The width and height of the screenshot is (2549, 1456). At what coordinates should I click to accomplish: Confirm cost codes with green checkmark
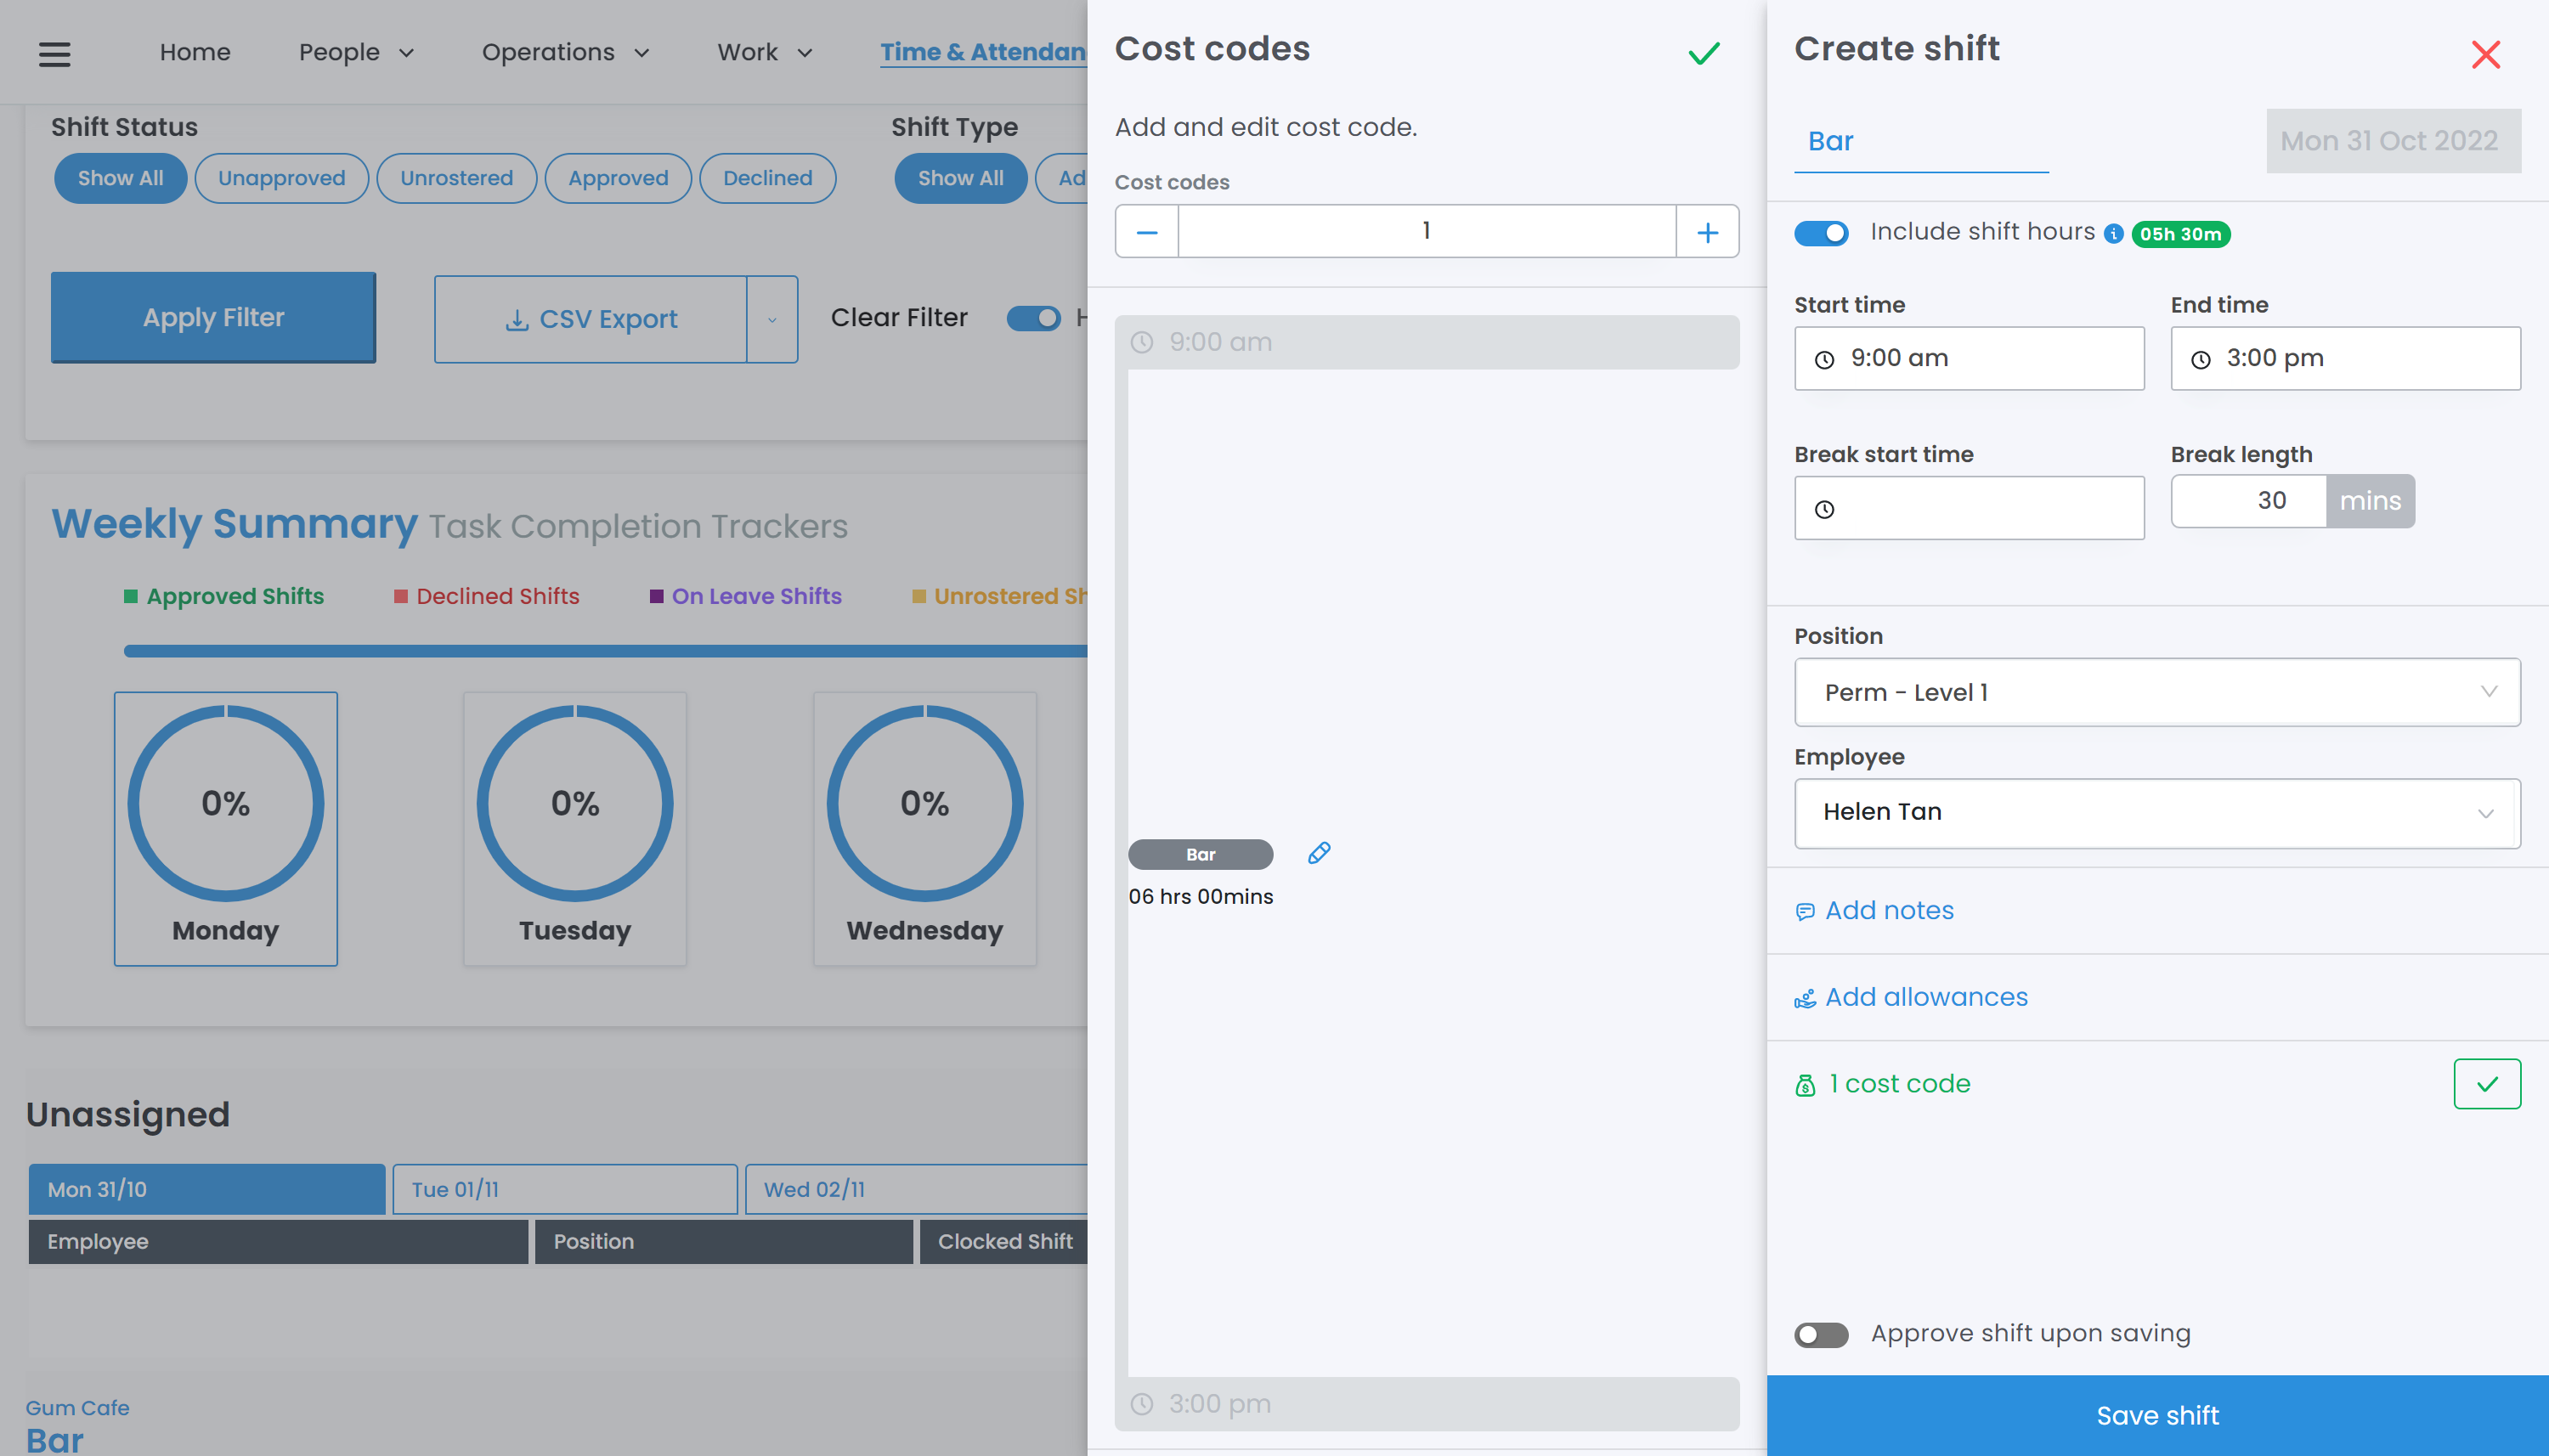tap(1703, 53)
